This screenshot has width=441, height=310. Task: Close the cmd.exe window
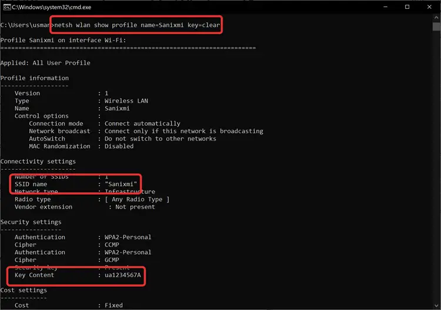coord(429,7)
